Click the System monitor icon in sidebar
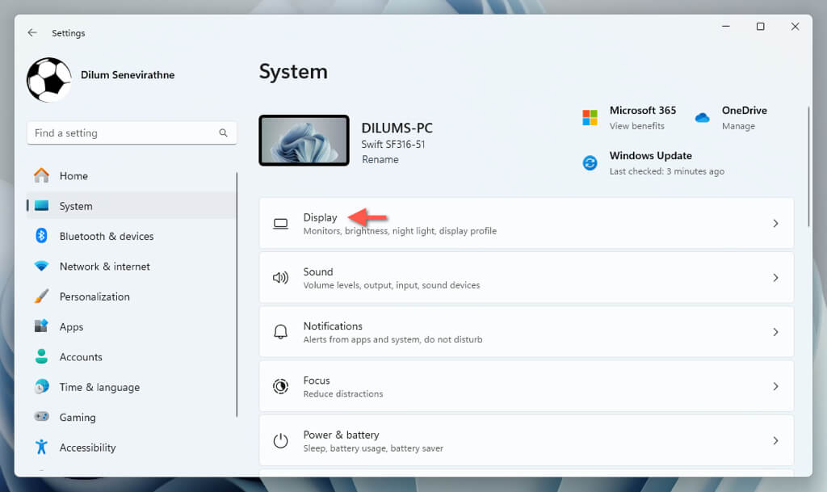The image size is (827, 492). pyautogui.click(x=41, y=206)
